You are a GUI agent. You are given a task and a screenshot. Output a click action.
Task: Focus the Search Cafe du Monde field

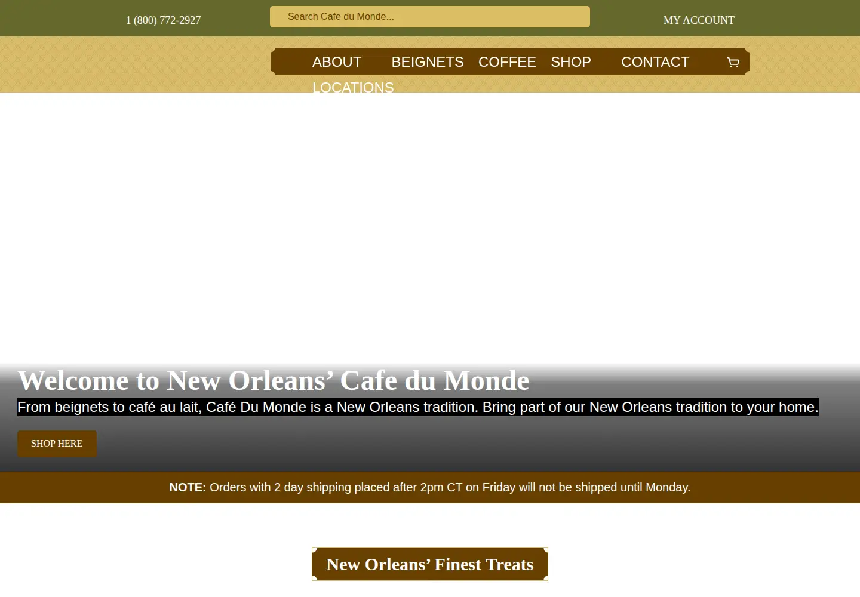pyautogui.click(x=430, y=17)
